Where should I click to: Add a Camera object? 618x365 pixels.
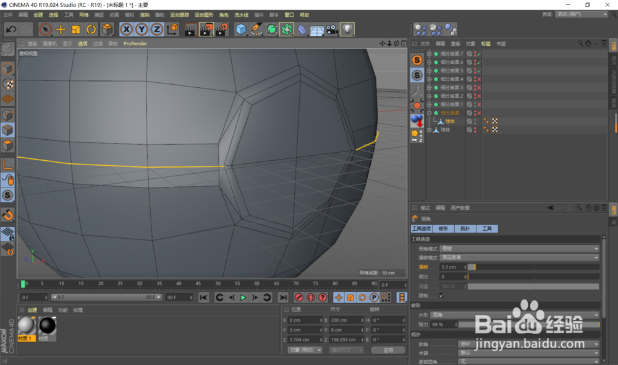[x=332, y=29]
